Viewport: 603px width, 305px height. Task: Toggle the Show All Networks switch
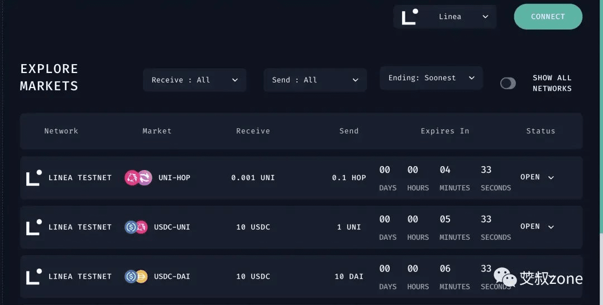[x=508, y=83]
